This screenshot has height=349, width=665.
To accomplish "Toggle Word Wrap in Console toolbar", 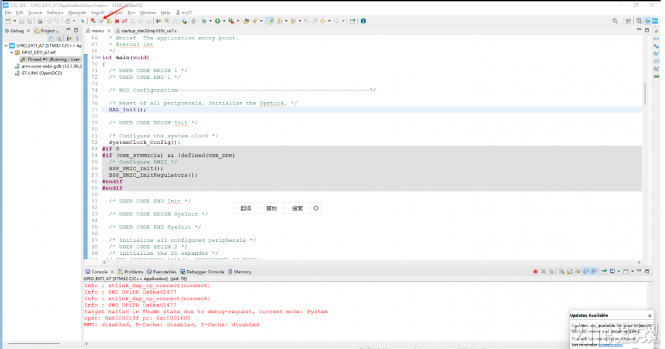I will 578,271.
